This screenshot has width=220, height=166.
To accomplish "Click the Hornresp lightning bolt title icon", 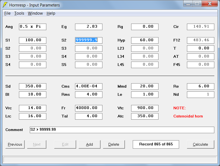I will click(x=5, y=5).
